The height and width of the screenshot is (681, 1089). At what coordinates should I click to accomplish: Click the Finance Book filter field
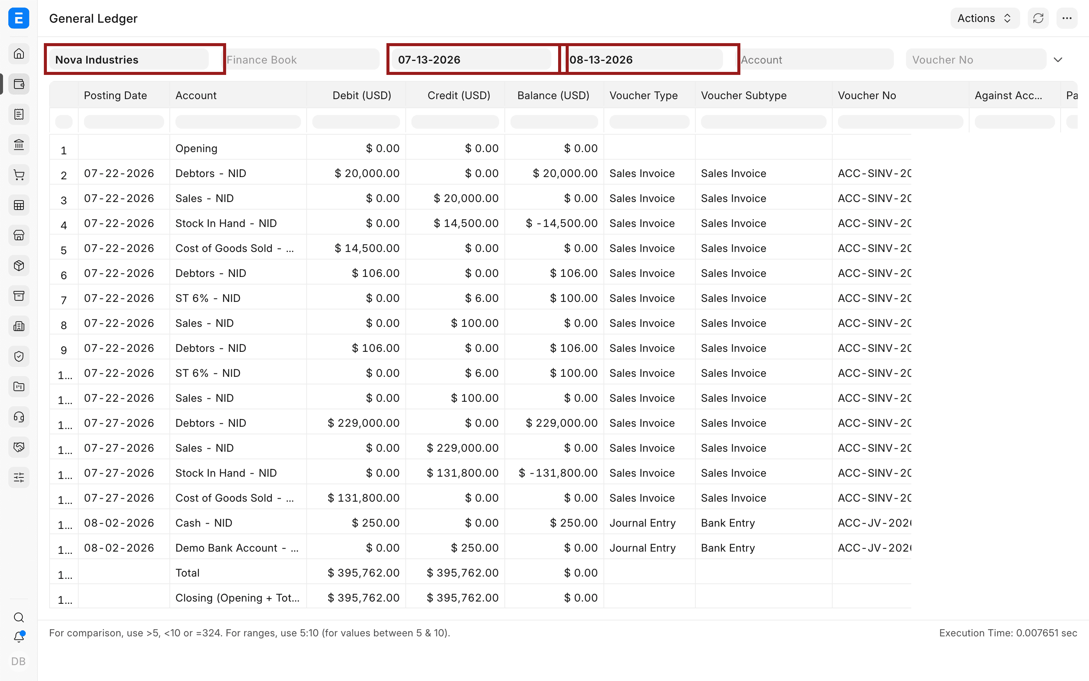pos(301,59)
